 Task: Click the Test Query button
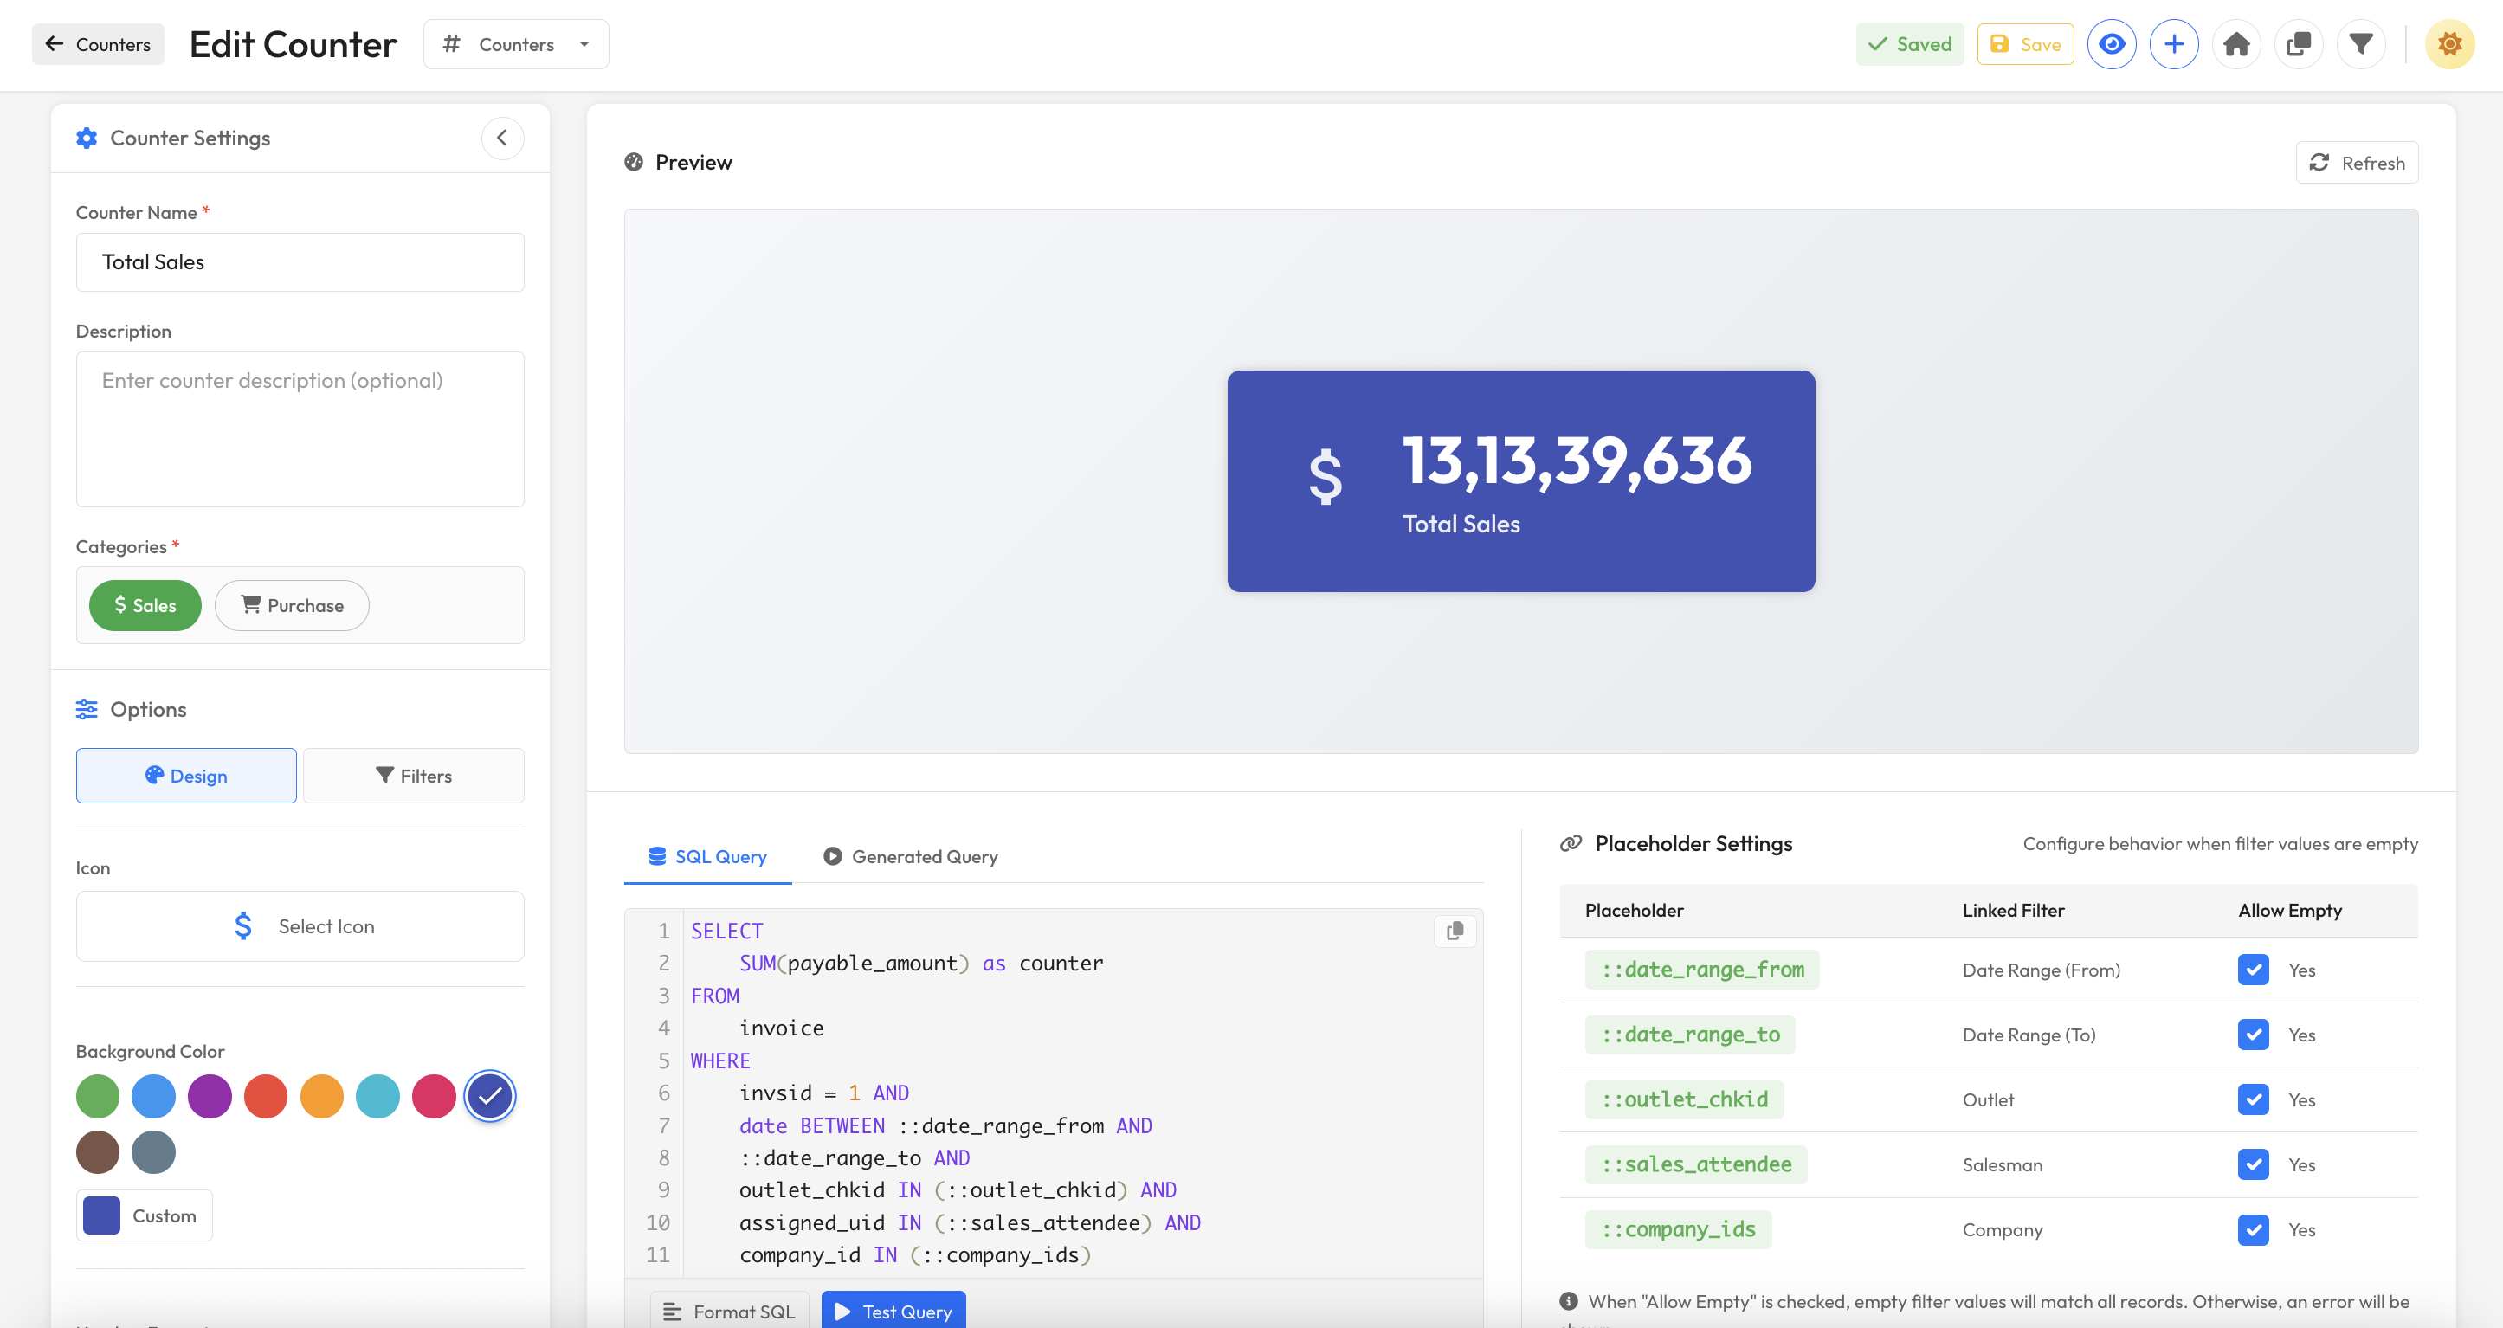coord(893,1311)
